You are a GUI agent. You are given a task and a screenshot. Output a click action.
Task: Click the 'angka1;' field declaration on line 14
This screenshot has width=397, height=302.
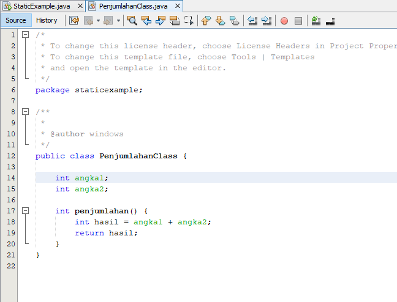click(x=91, y=178)
